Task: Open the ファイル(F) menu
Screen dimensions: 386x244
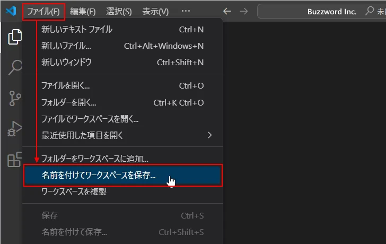Action: click(43, 11)
